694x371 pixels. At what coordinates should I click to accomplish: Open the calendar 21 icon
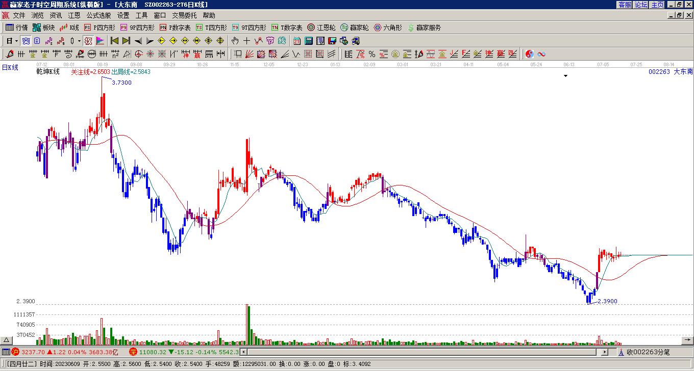tap(297, 41)
